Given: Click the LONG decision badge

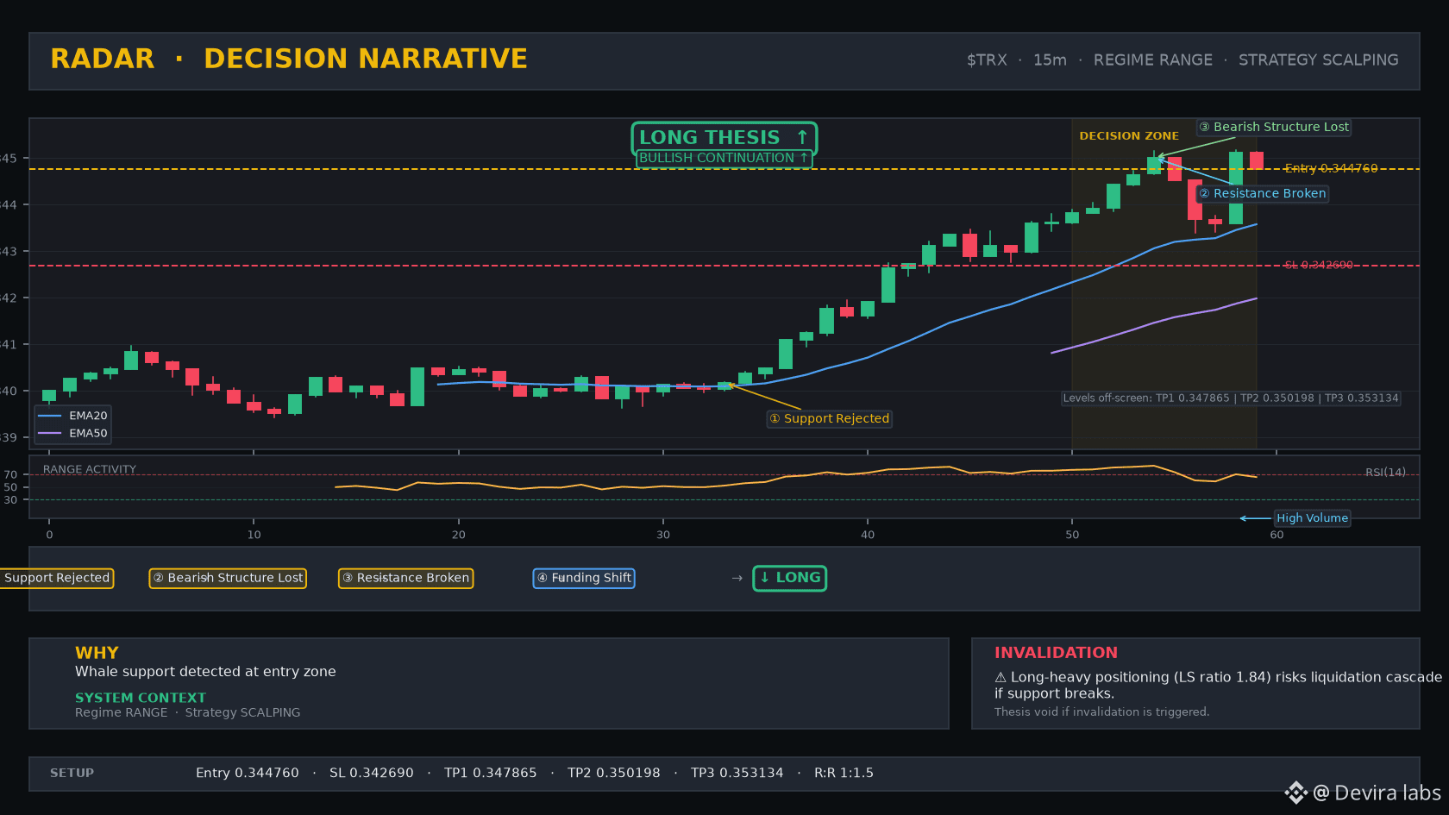Looking at the screenshot, I should click(x=789, y=578).
